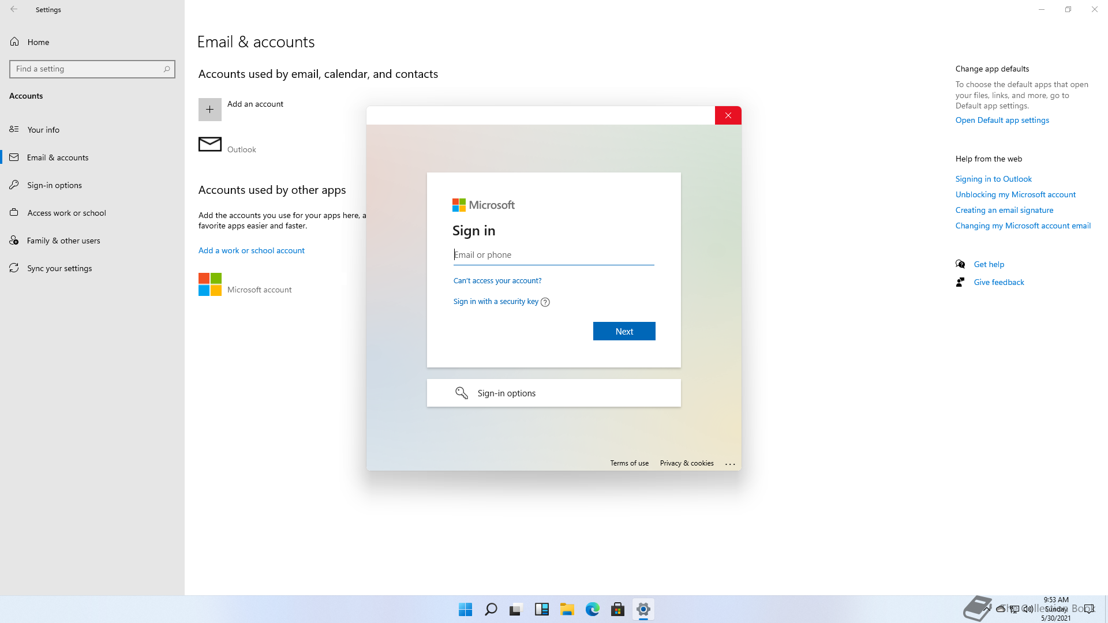Select Email & accounts sidebar item
1108x623 pixels.
(x=92, y=157)
